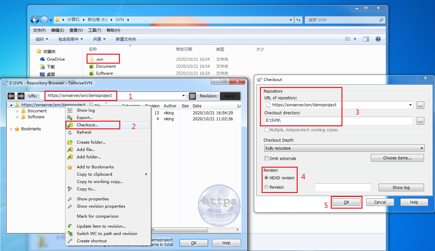Open the 帮助(H) menu in Explorer
The height and width of the screenshot is (251, 435).
(x=113, y=30)
